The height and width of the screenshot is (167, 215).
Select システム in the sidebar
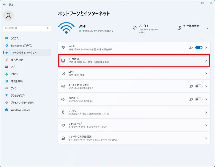point(15,38)
